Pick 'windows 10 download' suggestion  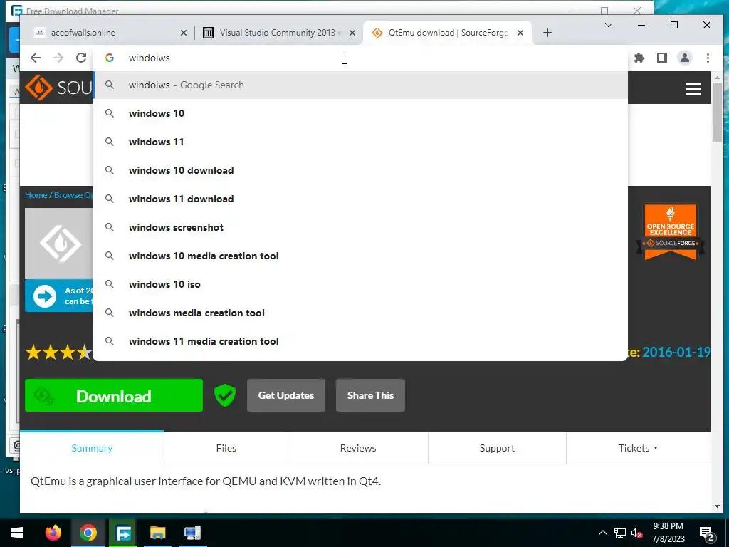tap(360, 170)
